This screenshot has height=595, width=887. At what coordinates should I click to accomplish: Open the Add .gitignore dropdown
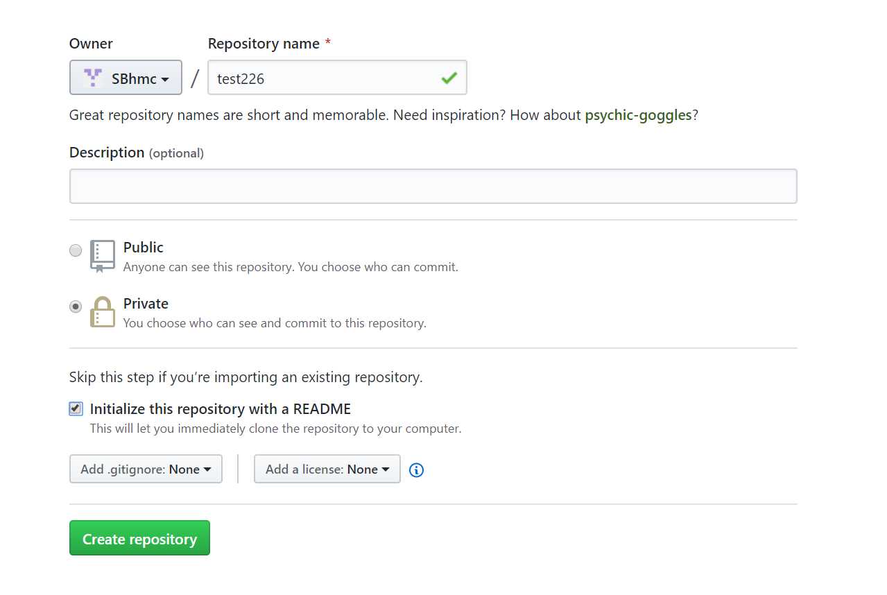point(146,469)
